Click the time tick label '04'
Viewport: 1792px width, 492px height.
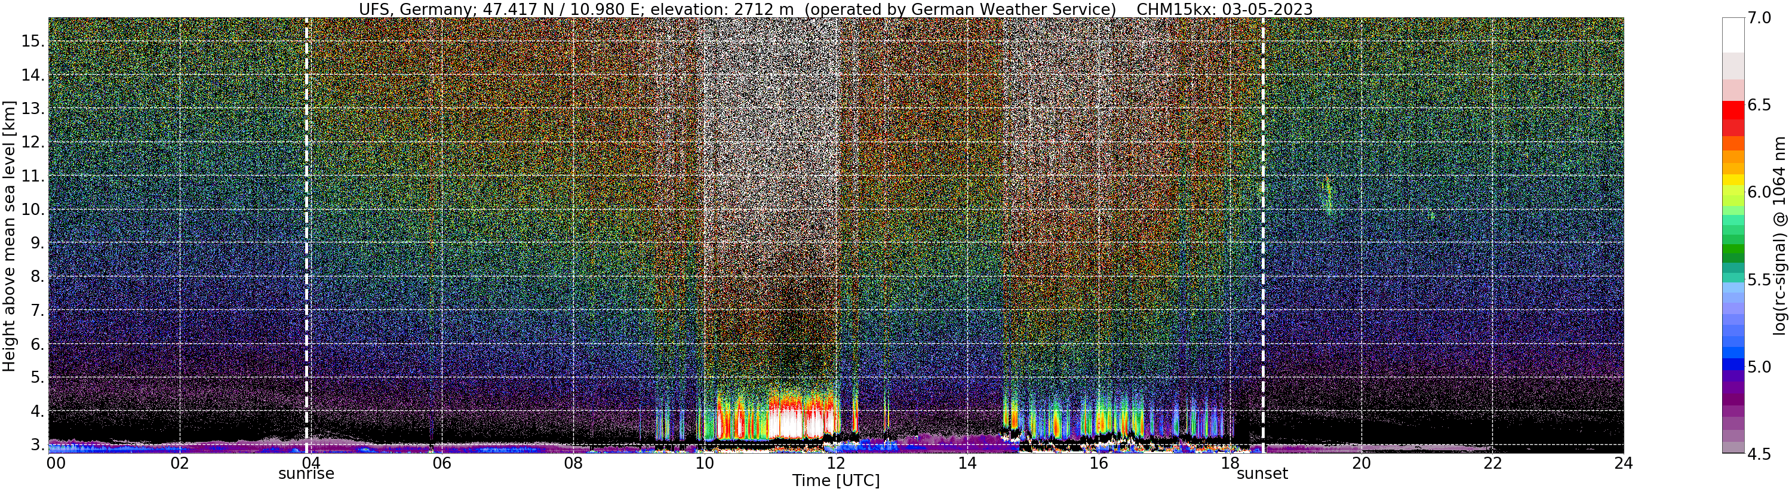pyautogui.click(x=311, y=463)
